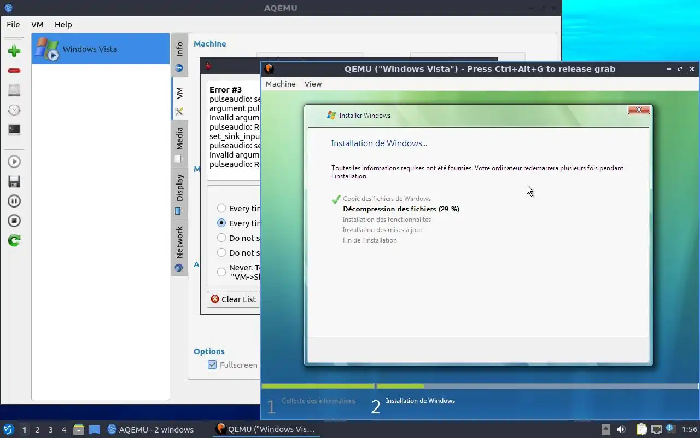Open the Lubuntu start menu icon

[x=9, y=430]
